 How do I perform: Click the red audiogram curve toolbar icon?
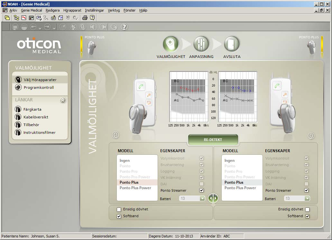pos(24,18)
